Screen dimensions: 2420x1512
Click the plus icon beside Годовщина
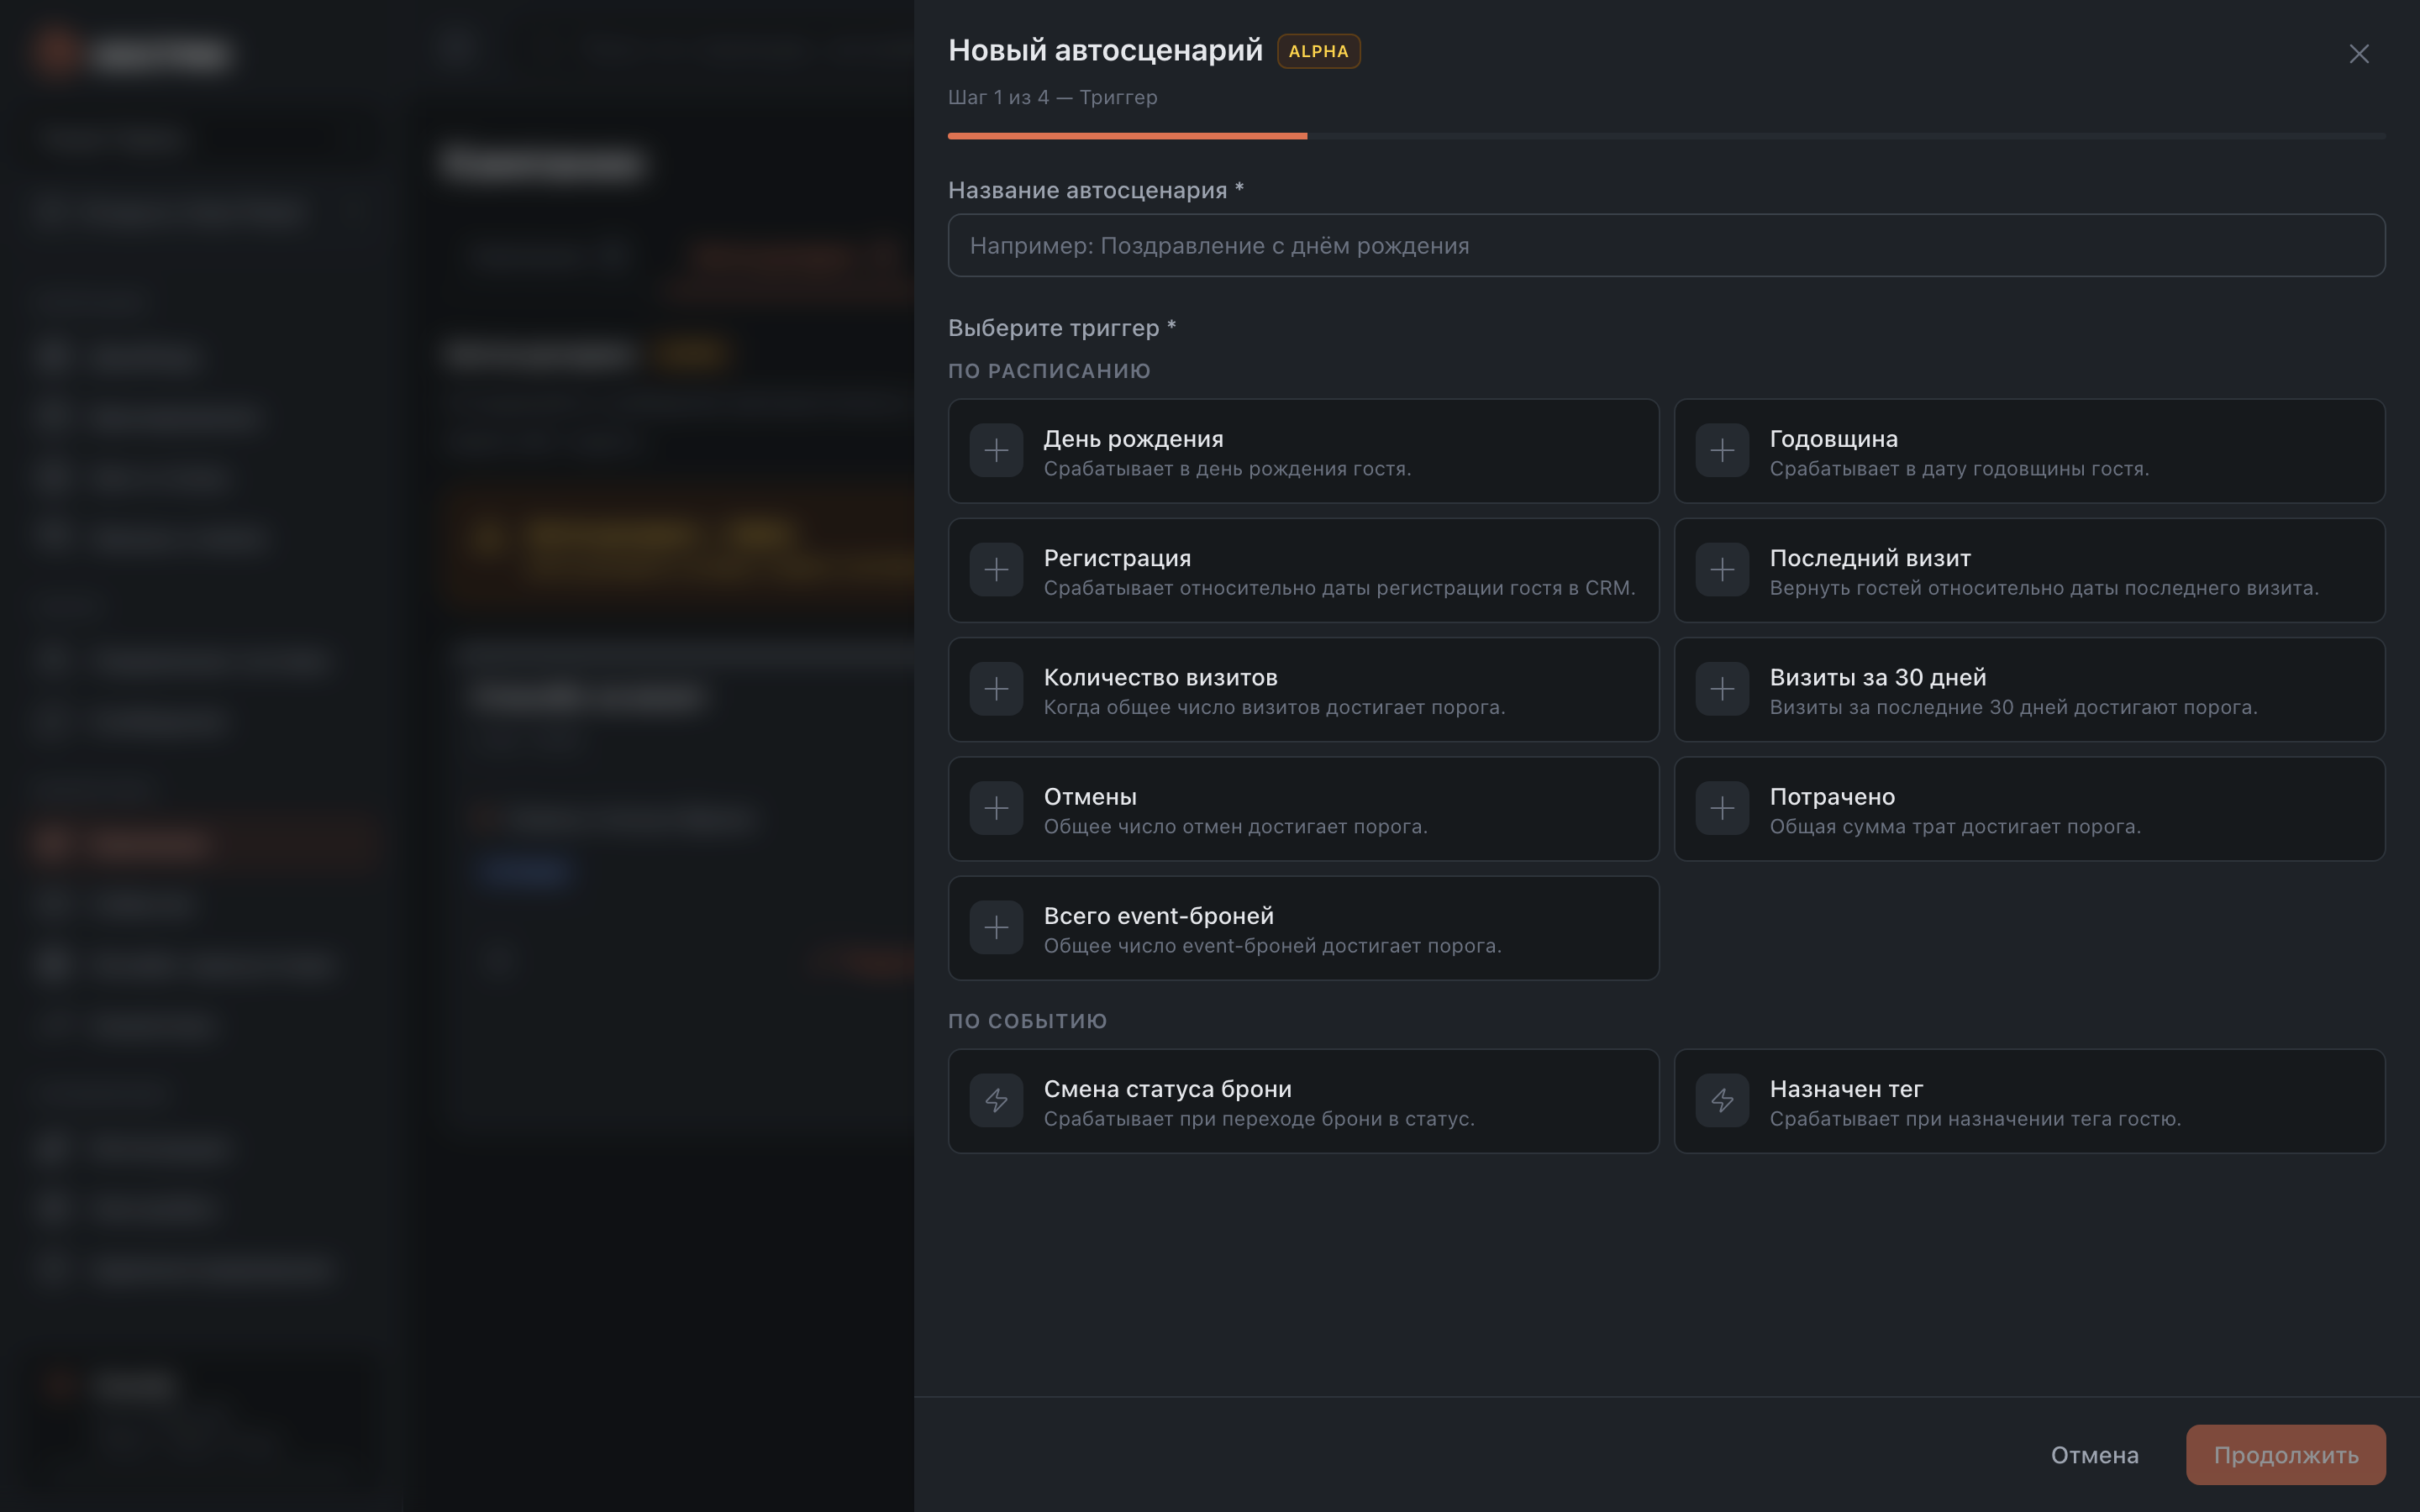[x=1722, y=451]
